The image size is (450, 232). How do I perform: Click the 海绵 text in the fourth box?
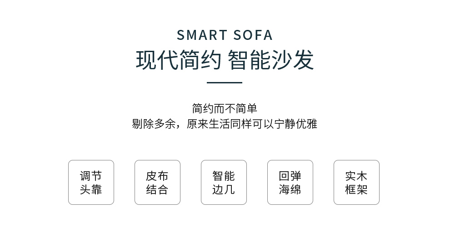290,189
